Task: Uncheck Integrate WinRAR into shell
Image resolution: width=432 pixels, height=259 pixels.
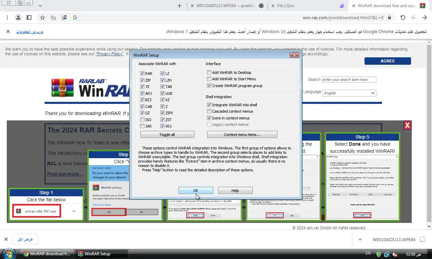Action: pyautogui.click(x=209, y=105)
